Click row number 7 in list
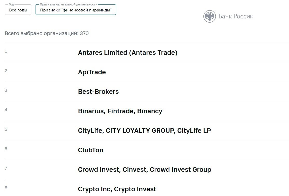This screenshot has width=289, height=196. (6, 168)
